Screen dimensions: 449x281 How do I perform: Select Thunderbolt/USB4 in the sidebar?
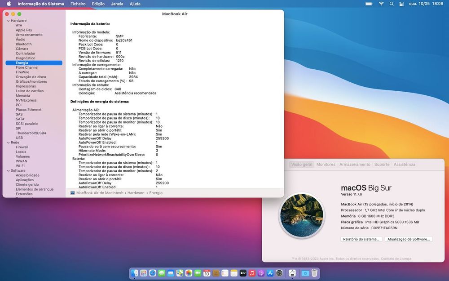(31, 133)
